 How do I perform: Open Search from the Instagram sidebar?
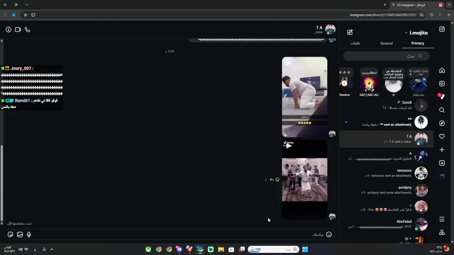coord(442,110)
